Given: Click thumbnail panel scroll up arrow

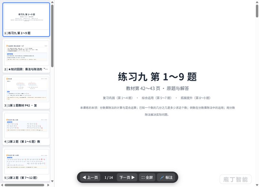Looking at the screenshot, I should click(52, 2).
